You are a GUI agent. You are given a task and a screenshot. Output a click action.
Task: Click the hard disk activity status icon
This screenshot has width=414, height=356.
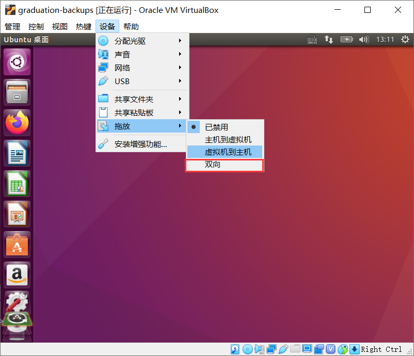[x=235, y=349]
